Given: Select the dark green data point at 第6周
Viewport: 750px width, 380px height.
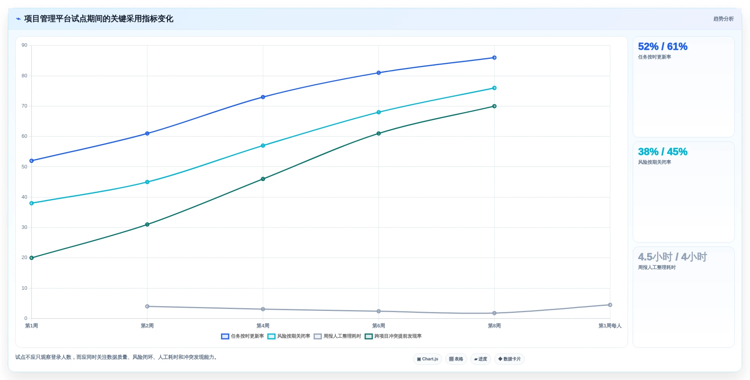Looking at the screenshot, I should (379, 133).
